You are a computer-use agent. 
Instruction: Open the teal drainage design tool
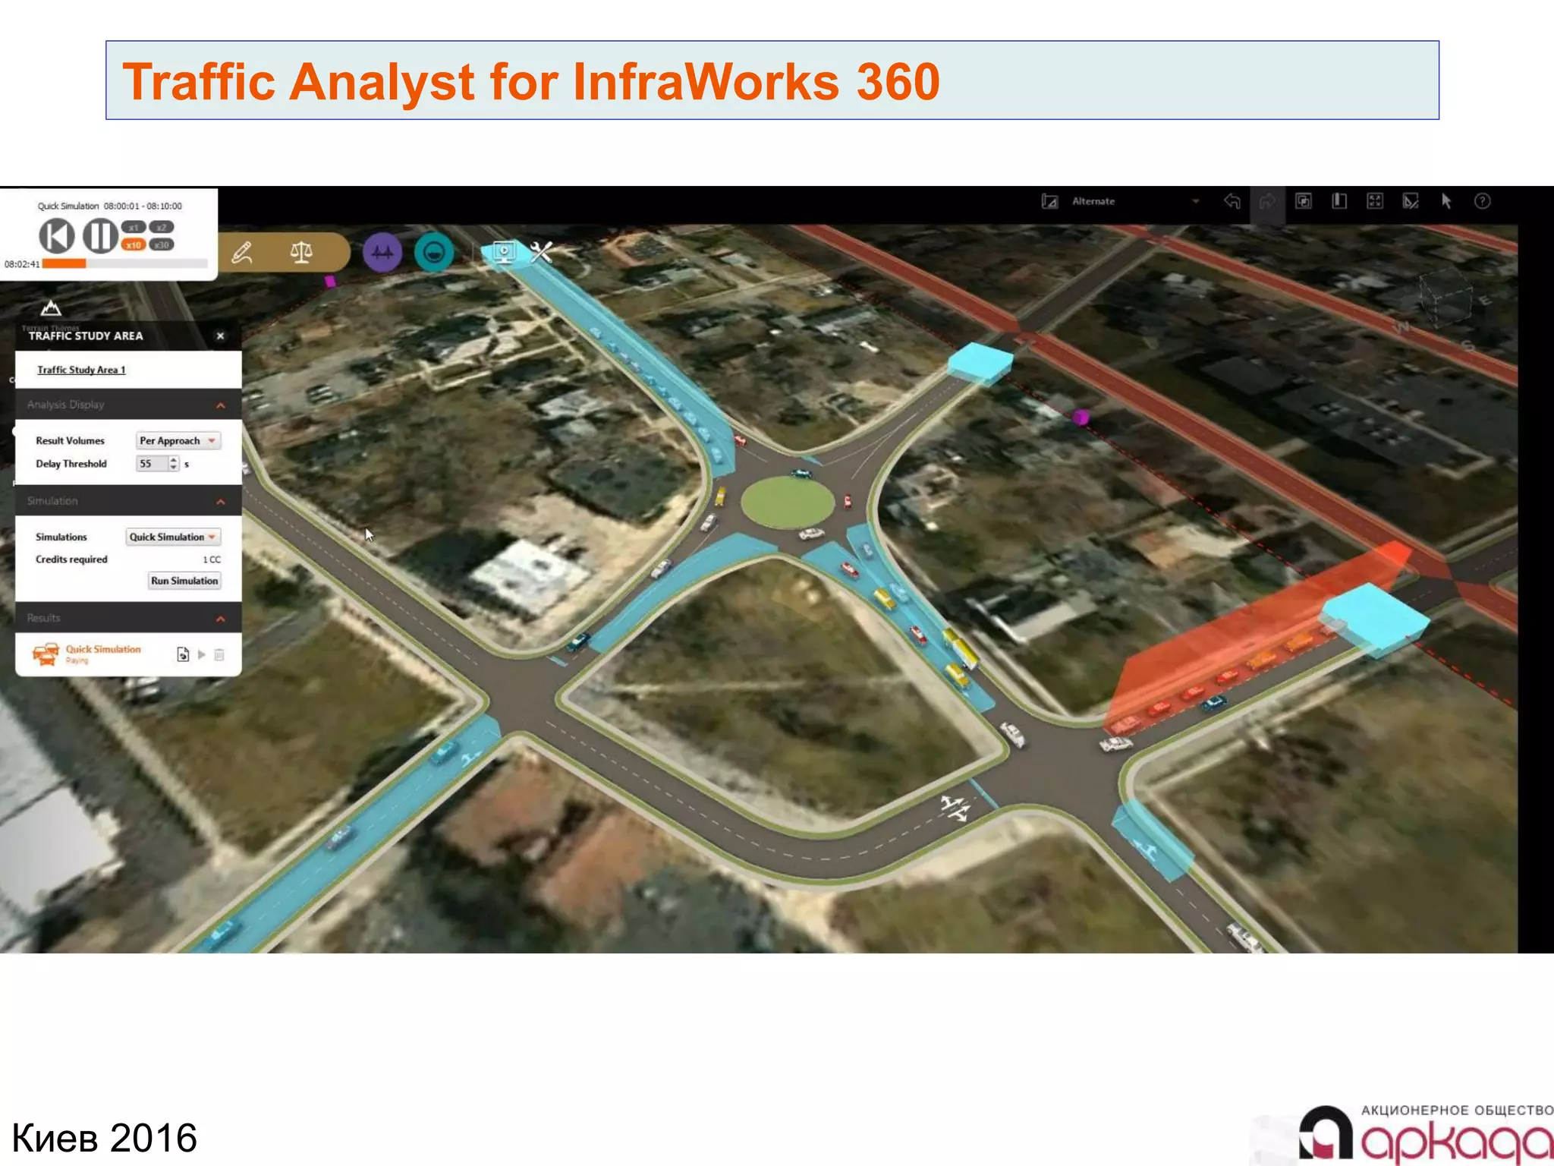pyautogui.click(x=434, y=252)
